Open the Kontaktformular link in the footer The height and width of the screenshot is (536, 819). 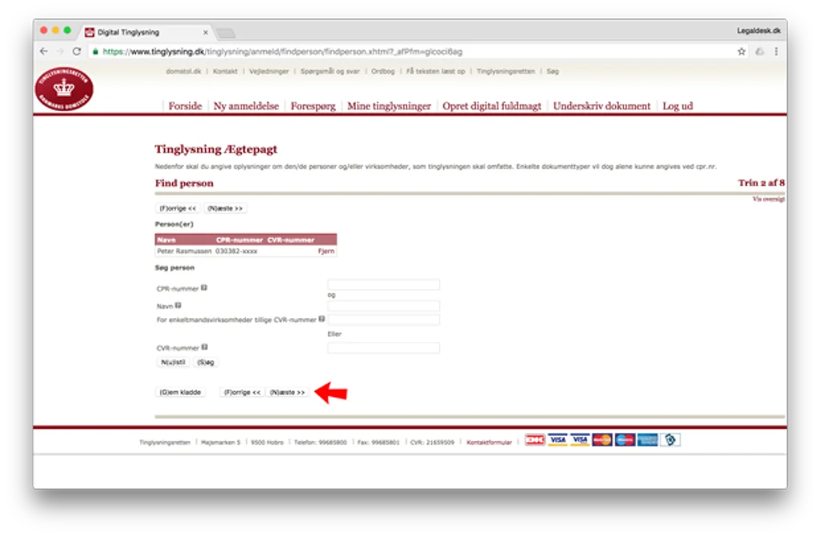click(x=489, y=442)
